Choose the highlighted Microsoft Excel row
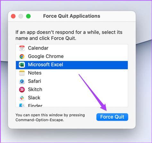The width and height of the screenshot is (152, 143). pyautogui.click(x=72, y=65)
